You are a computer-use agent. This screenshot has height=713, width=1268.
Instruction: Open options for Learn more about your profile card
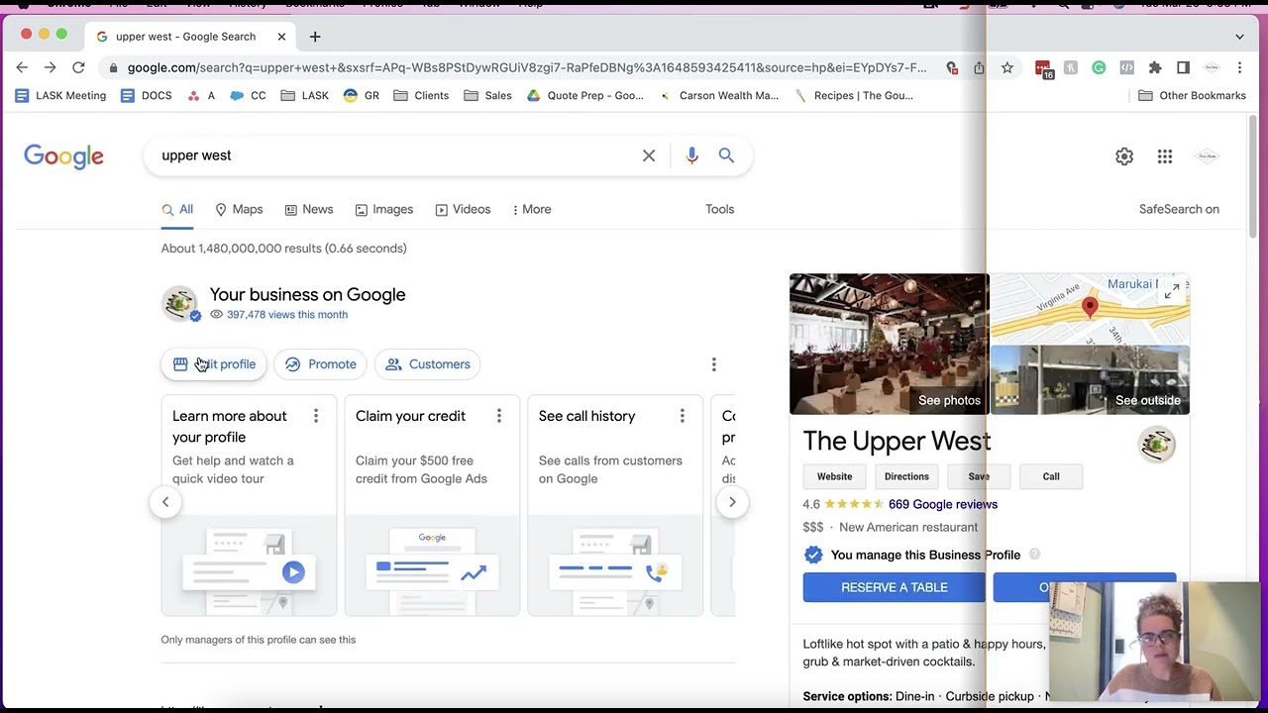click(316, 416)
